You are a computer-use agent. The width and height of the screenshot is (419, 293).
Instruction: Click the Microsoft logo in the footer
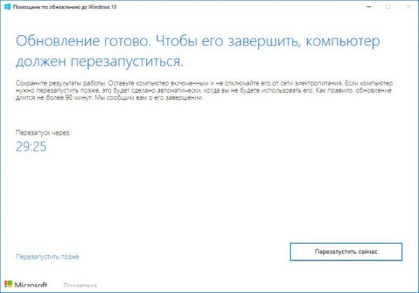pyautogui.click(x=26, y=285)
